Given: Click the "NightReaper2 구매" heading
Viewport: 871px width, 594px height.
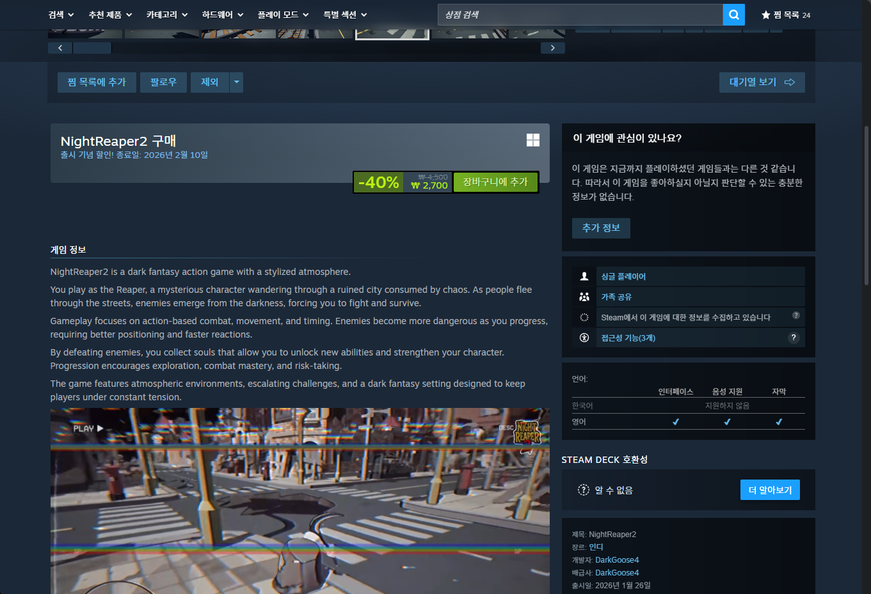Looking at the screenshot, I should coord(118,141).
